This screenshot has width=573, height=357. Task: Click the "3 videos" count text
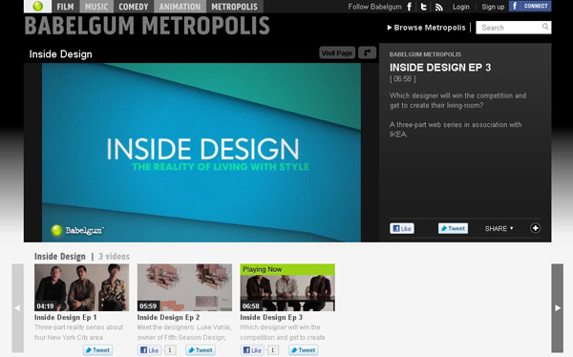tap(114, 257)
